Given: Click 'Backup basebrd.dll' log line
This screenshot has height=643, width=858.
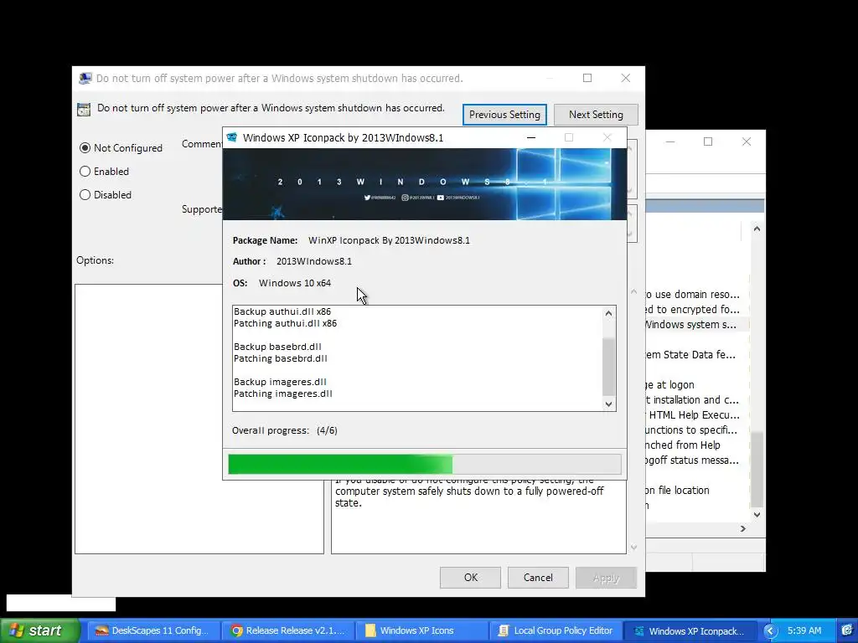Looking at the screenshot, I should tap(277, 347).
